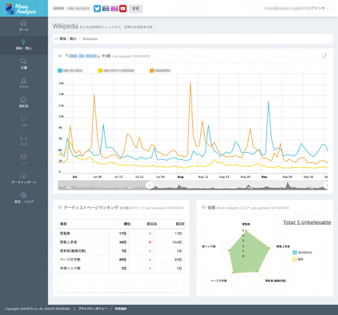Click the Aug label on the chart axis
The height and width of the screenshot is (315, 338).
(180, 177)
